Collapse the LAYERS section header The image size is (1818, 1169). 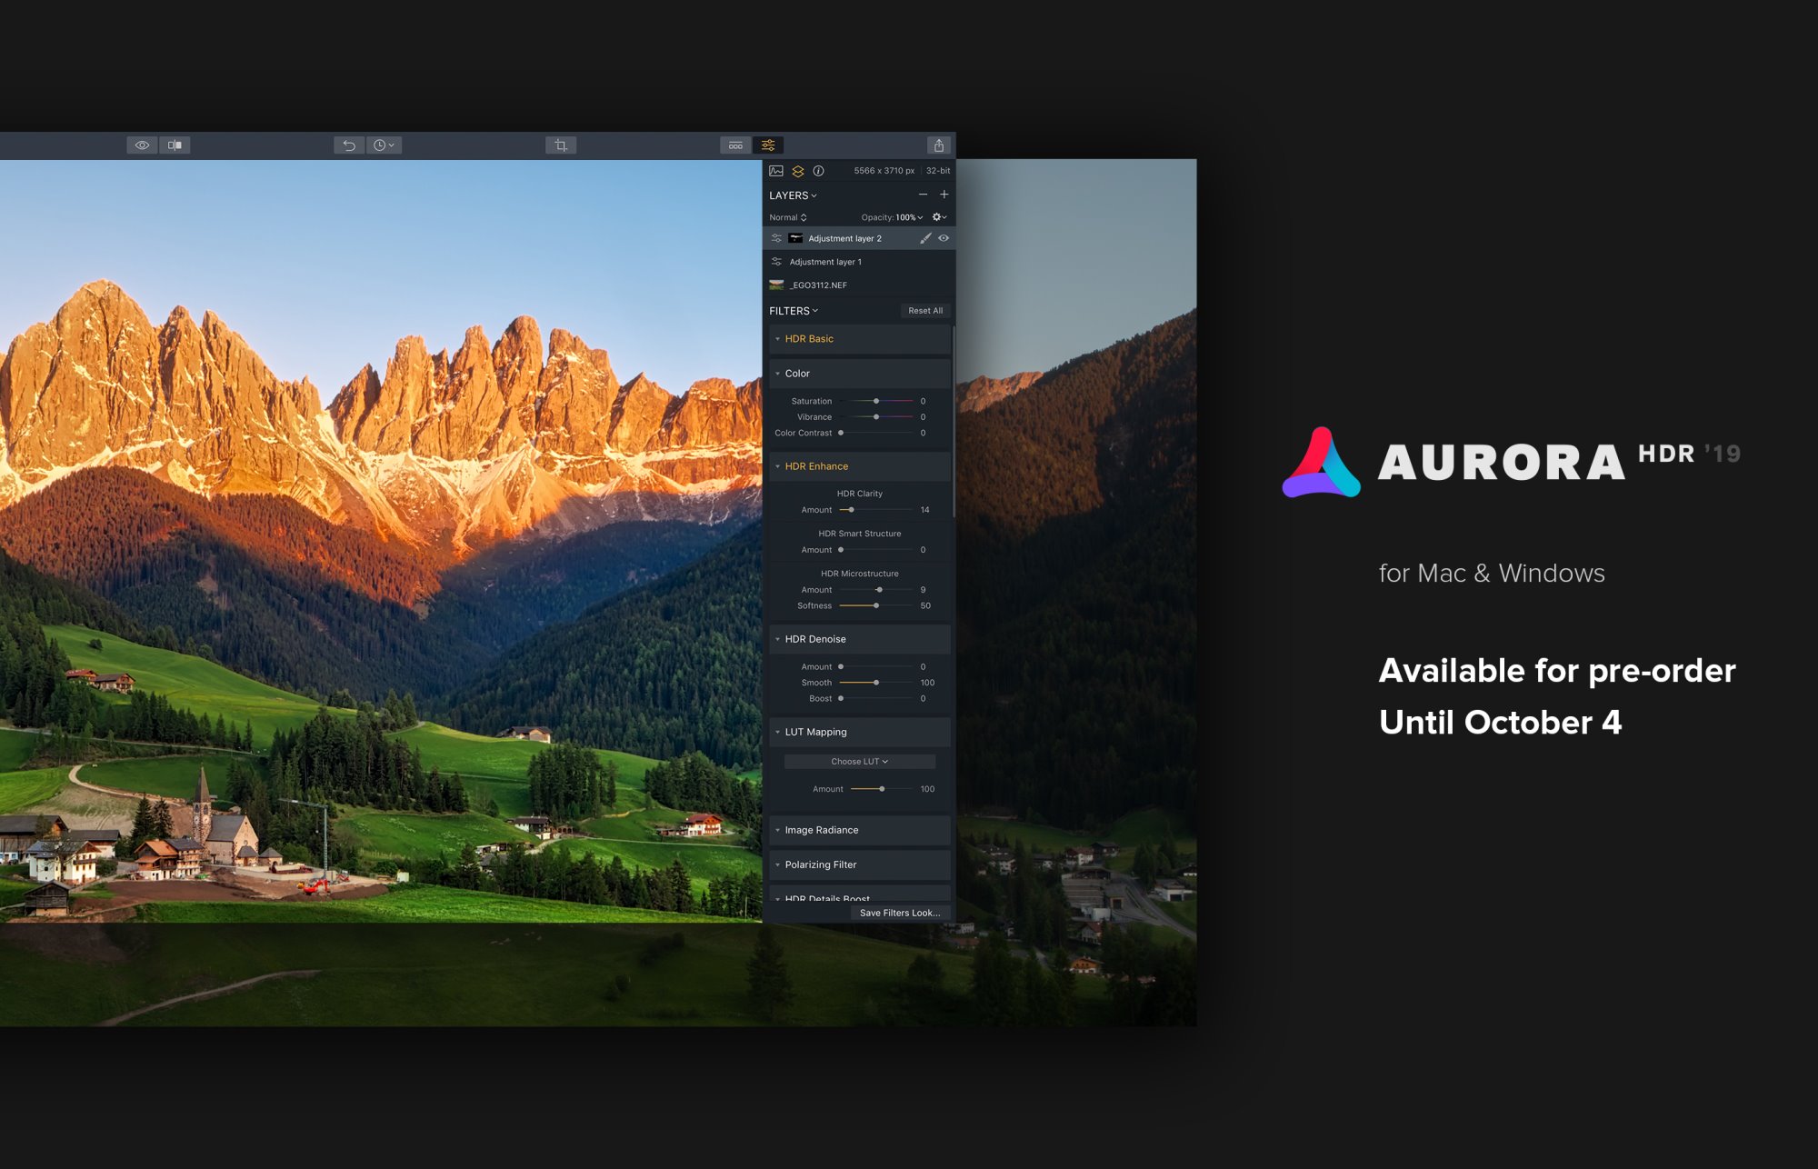click(793, 195)
